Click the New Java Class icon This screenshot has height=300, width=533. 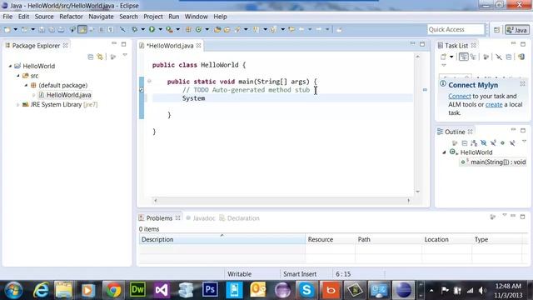(198, 30)
